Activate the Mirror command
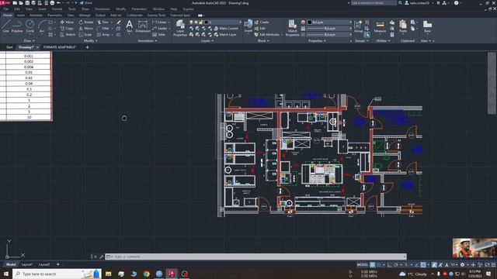Viewport: 497px width, 279px height. point(86,29)
